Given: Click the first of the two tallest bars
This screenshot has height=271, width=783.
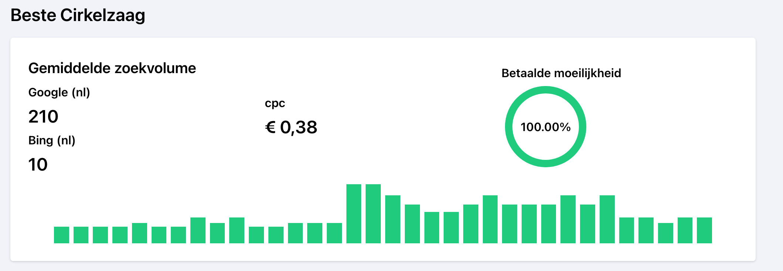Looking at the screenshot, I should click(x=354, y=214).
